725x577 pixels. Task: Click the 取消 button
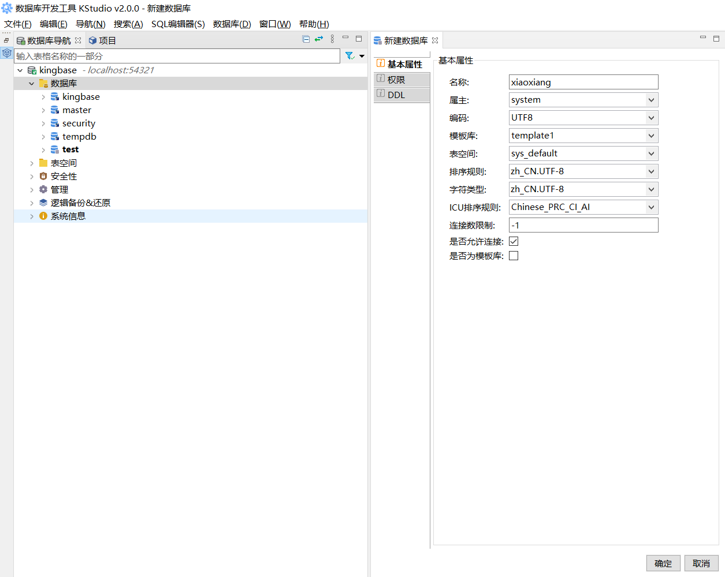coord(701,563)
